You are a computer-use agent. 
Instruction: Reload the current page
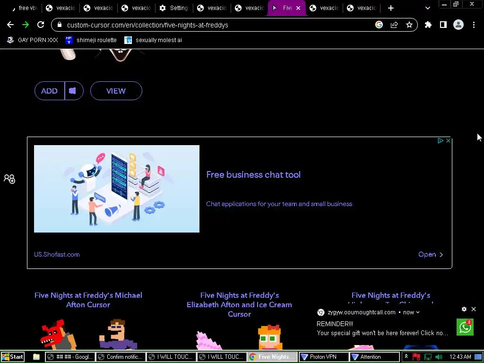tap(41, 25)
